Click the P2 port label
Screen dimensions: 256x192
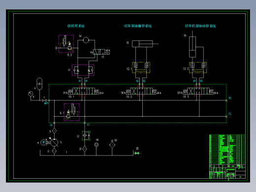(230, 98)
